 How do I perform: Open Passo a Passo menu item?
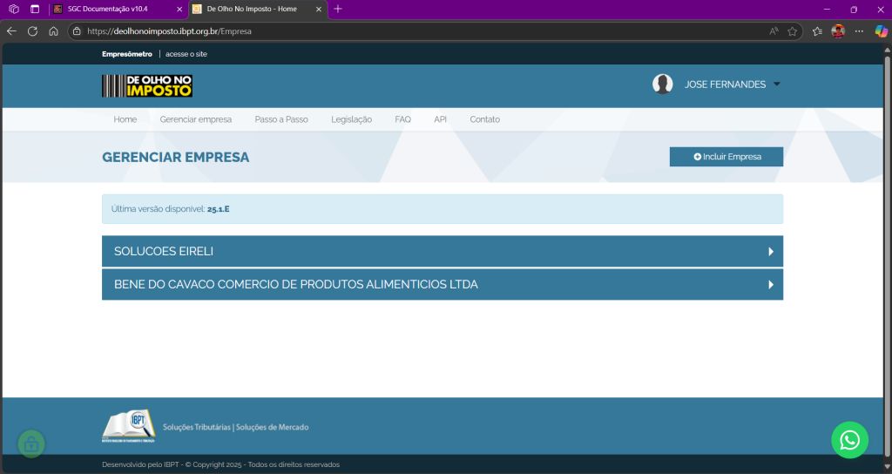(x=281, y=119)
